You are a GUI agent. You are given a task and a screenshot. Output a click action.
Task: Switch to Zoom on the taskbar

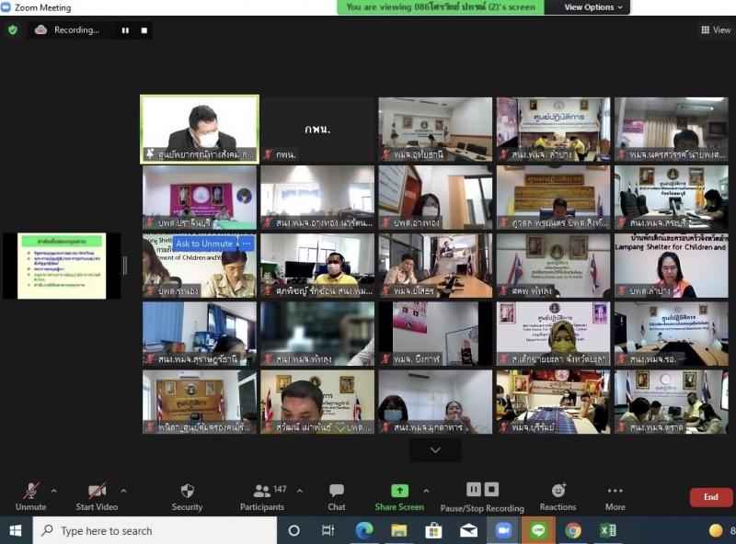(503, 531)
